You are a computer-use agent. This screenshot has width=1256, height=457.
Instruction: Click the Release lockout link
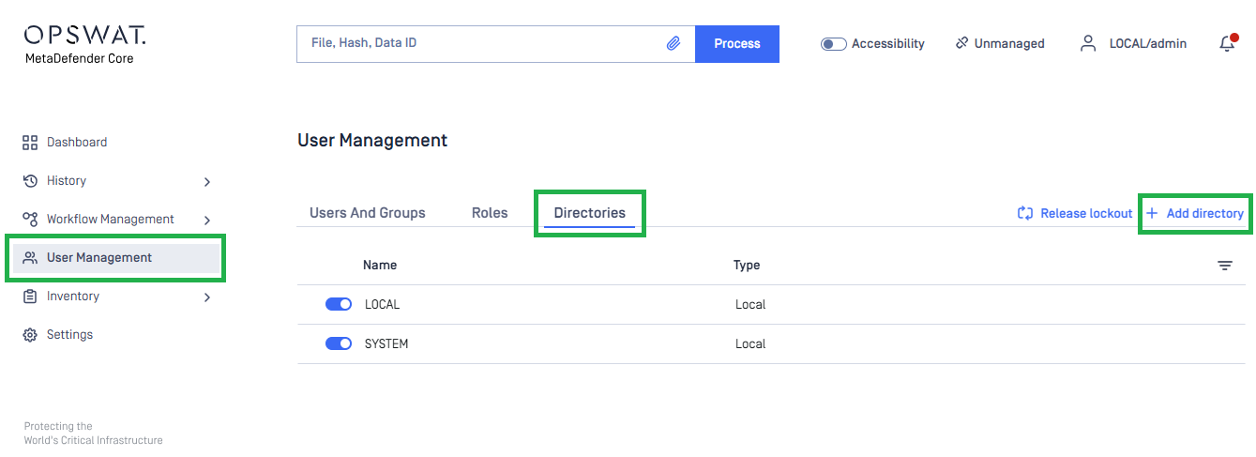pyautogui.click(x=1075, y=214)
